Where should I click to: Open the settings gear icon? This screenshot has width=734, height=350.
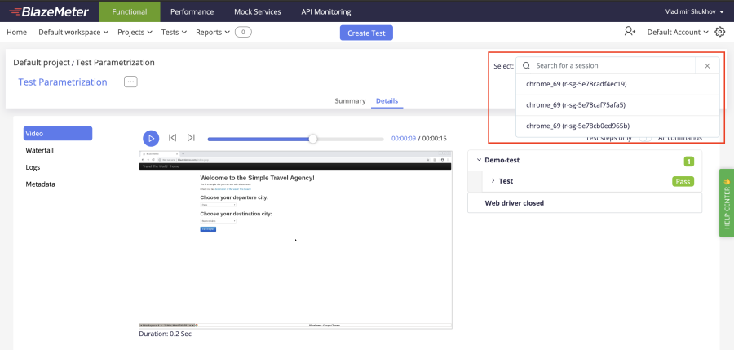coord(720,32)
